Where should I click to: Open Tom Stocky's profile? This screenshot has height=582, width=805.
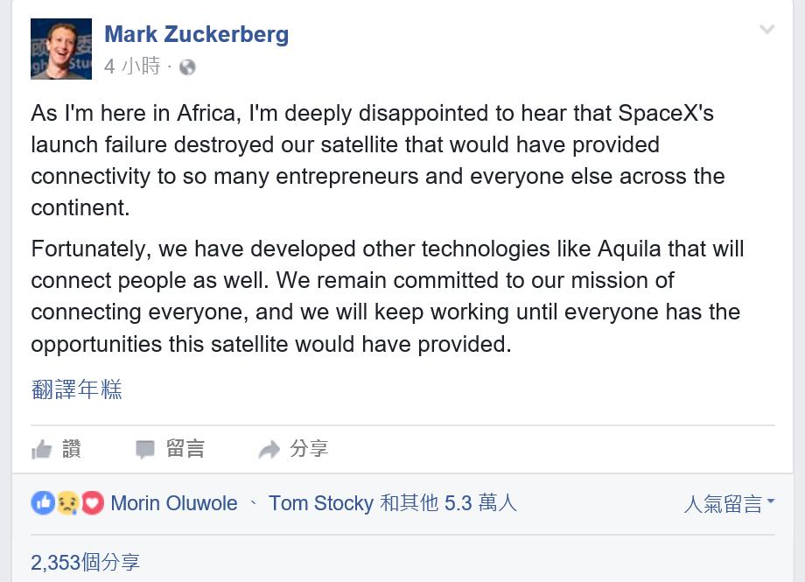click(321, 503)
